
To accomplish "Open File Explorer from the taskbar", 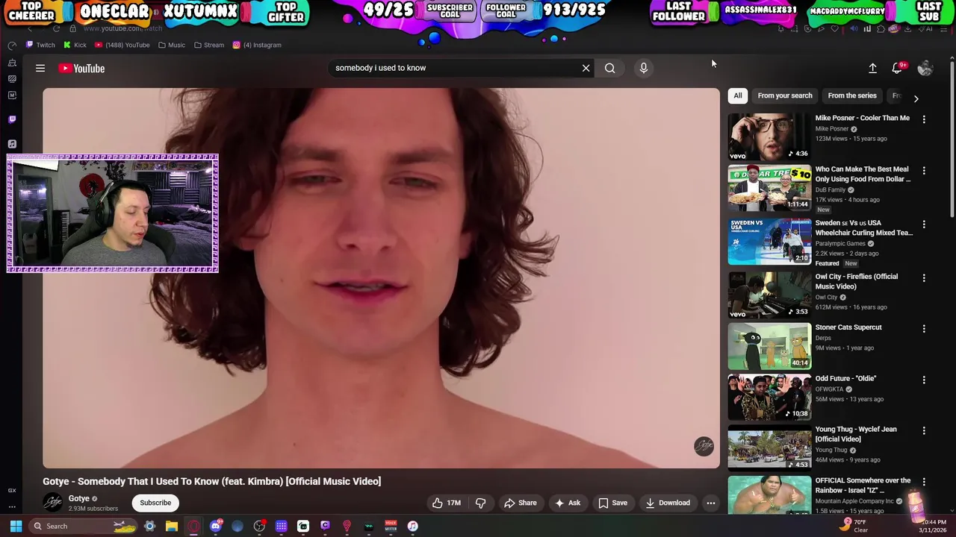I will tap(172, 526).
